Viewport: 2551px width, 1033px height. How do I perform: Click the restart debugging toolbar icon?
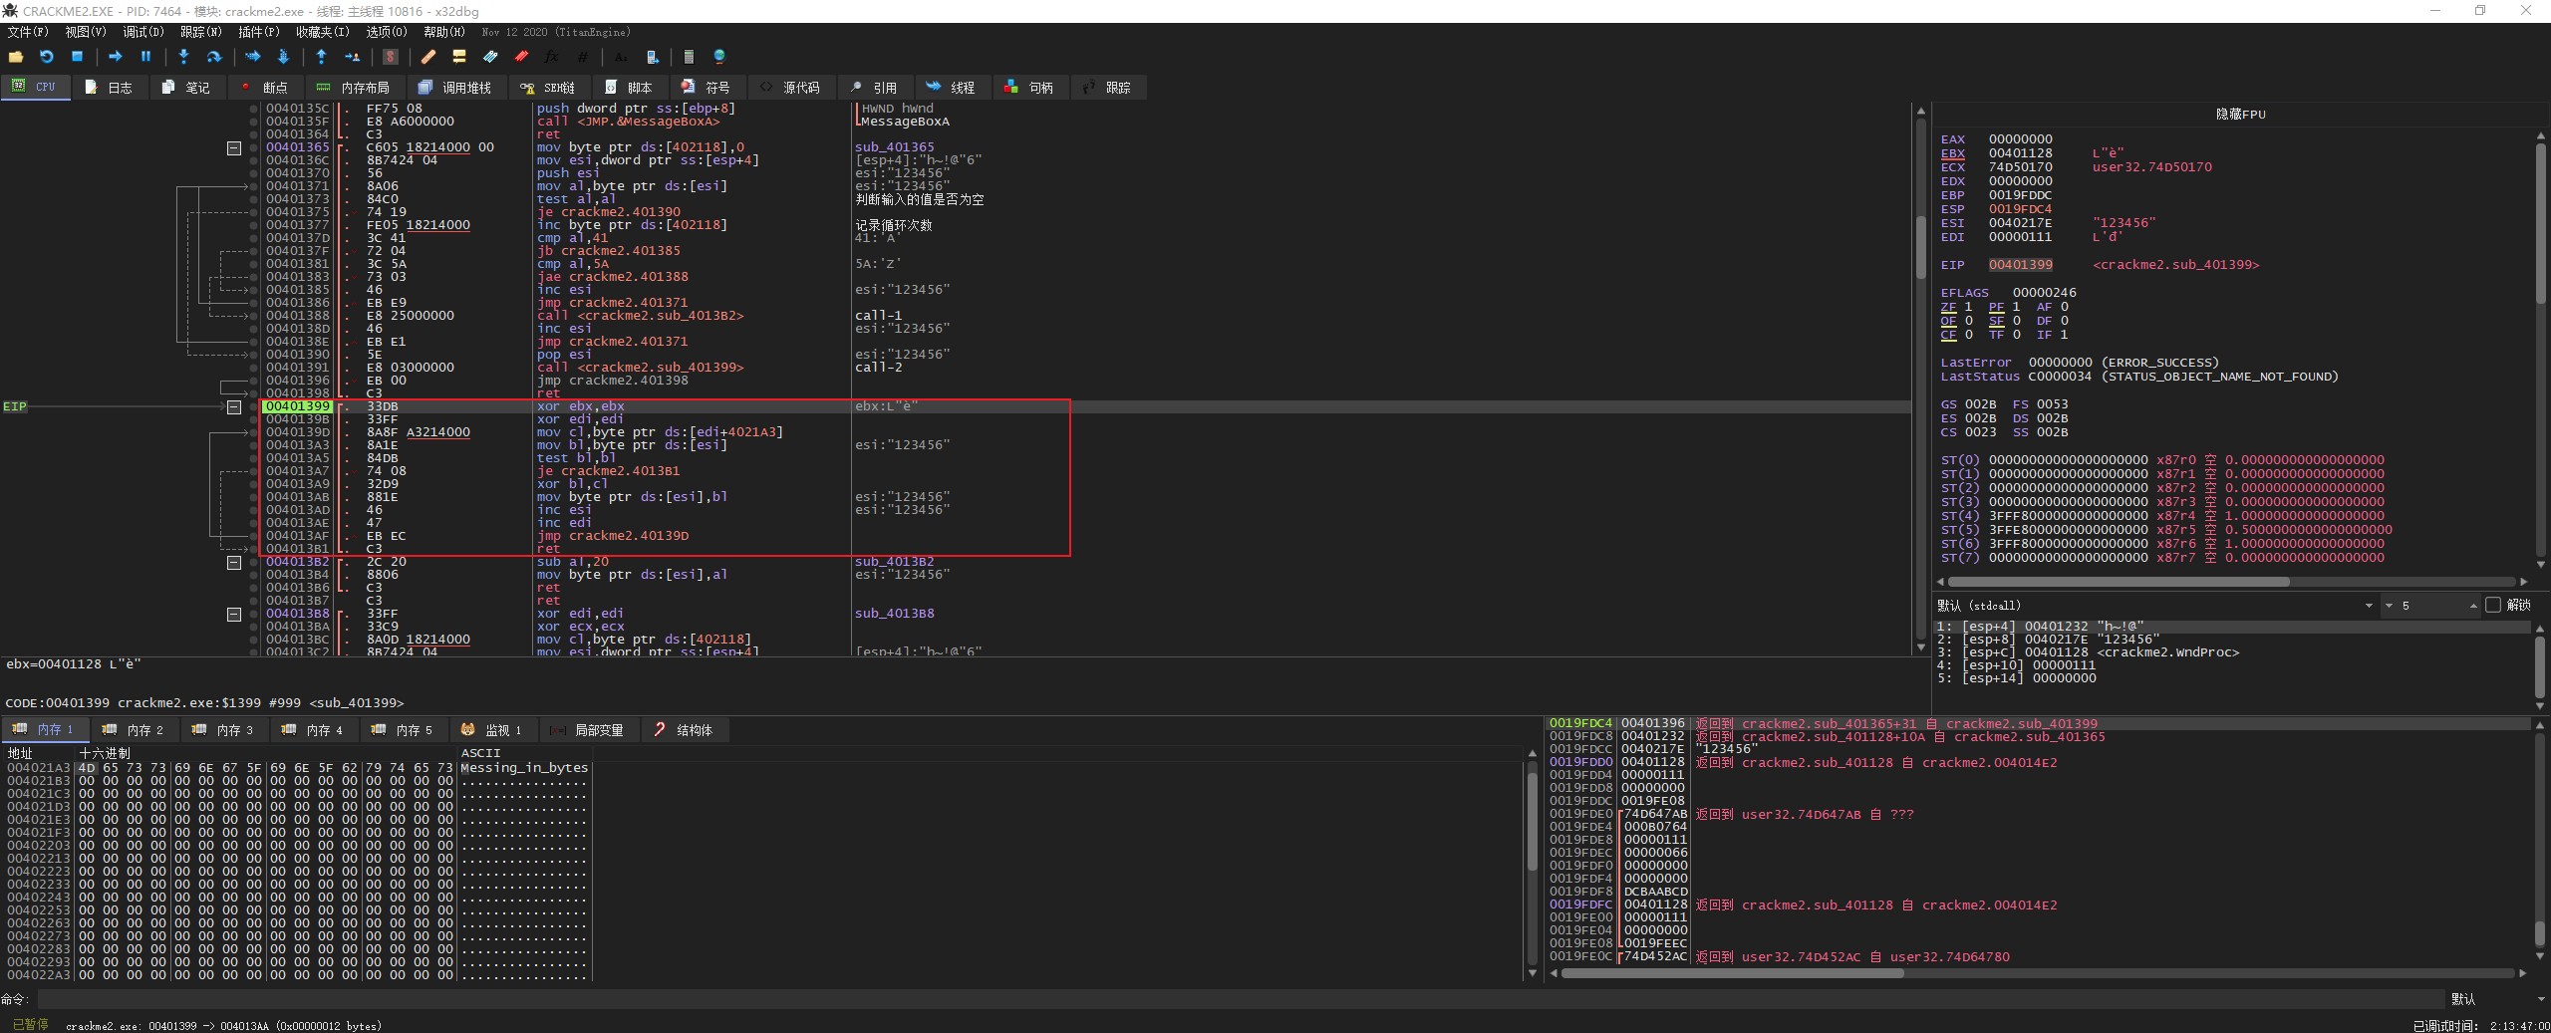pyautogui.click(x=46, y=57)
